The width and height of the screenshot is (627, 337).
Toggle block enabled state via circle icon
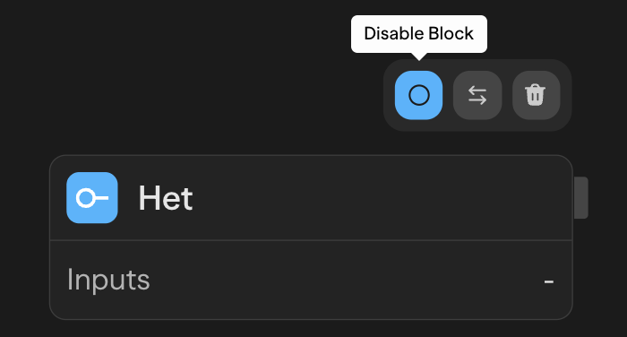click(x=418, y=95)
